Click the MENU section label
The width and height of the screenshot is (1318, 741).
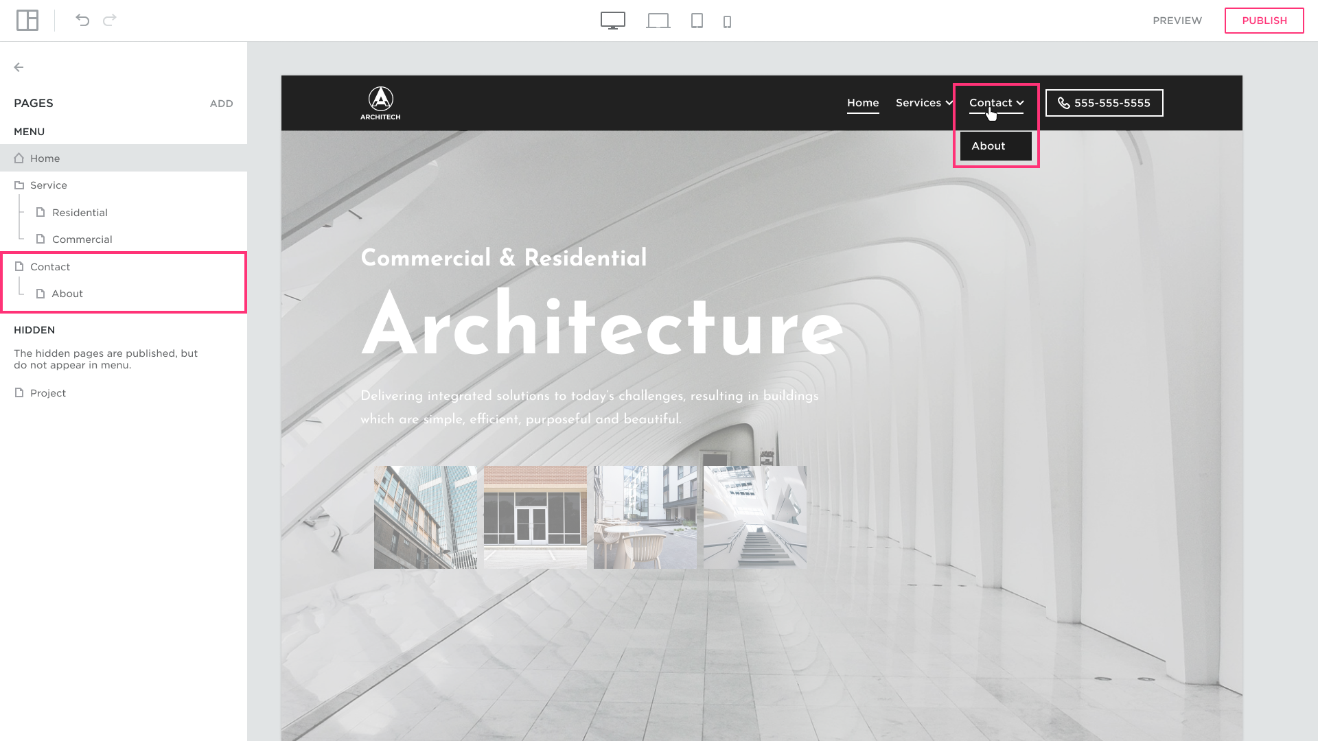click(x=30, y=132)
